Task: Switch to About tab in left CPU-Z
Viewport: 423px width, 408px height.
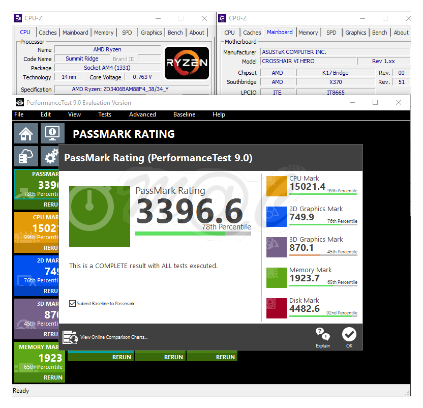Action: coord(197,33)
